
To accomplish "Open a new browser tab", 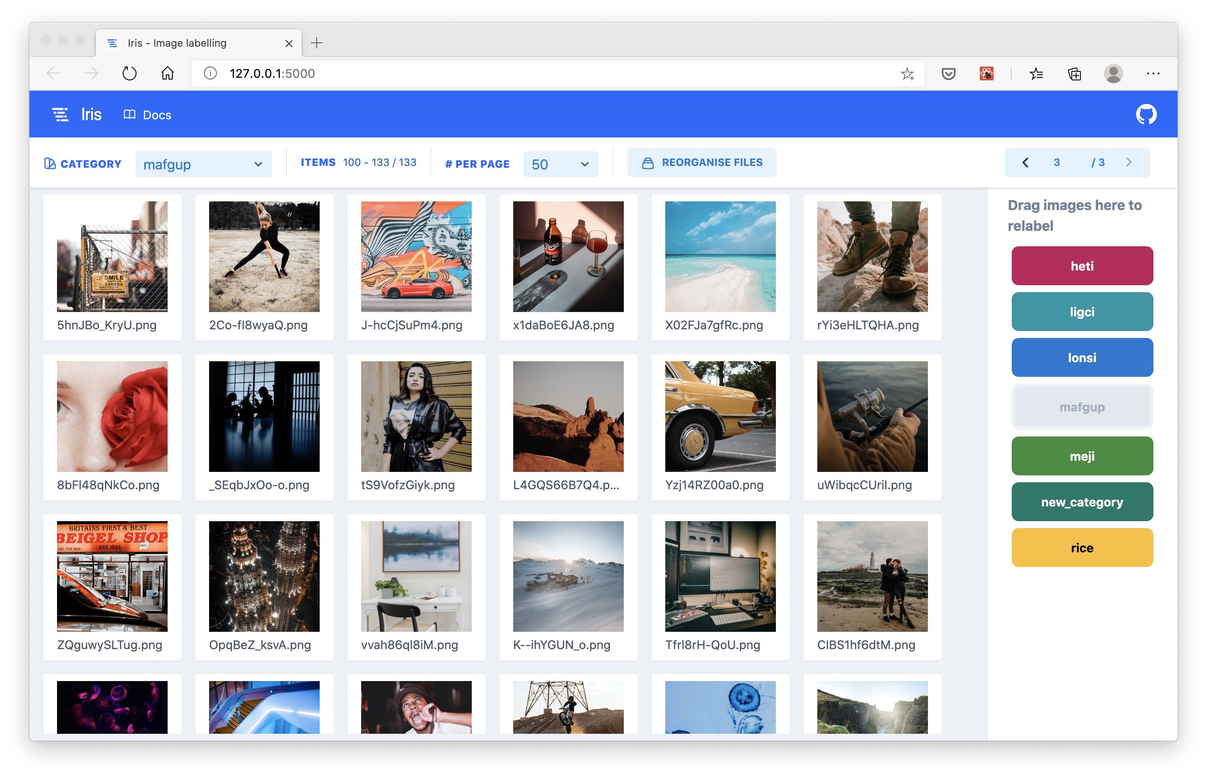I will click(317, 43).
